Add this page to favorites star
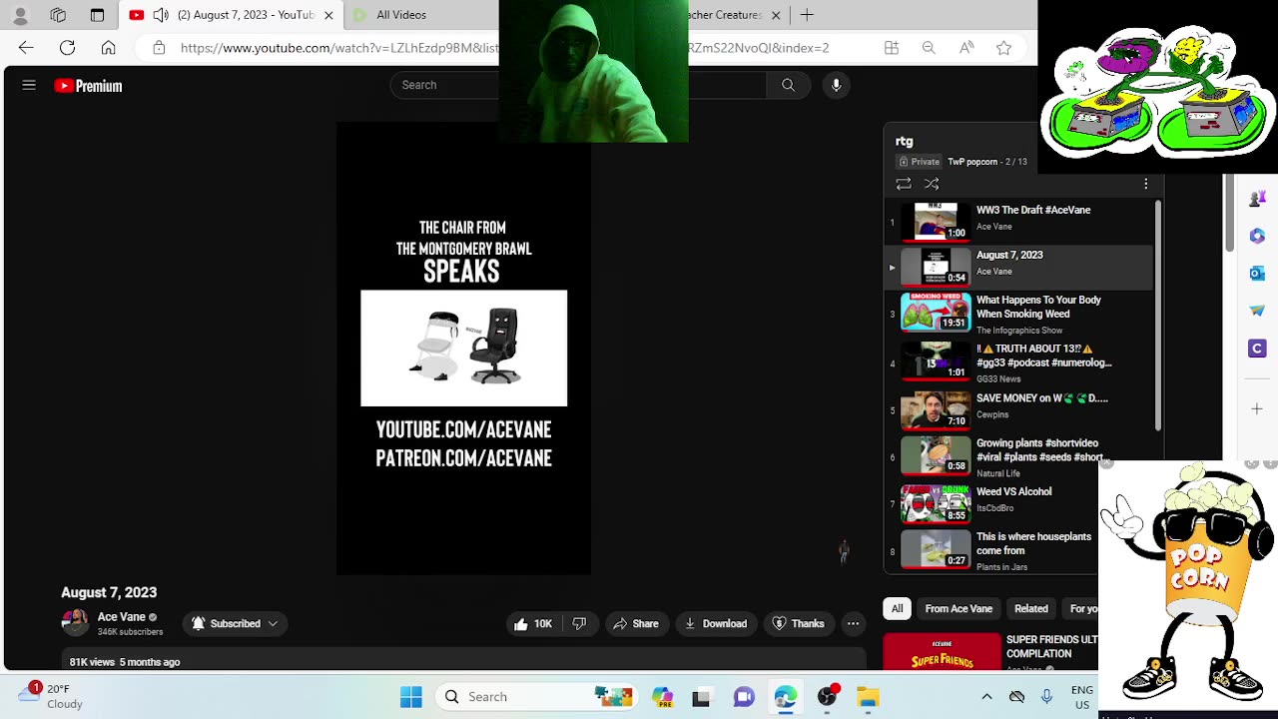Viewport: 1278px width, 719px height. [1003, 48]
